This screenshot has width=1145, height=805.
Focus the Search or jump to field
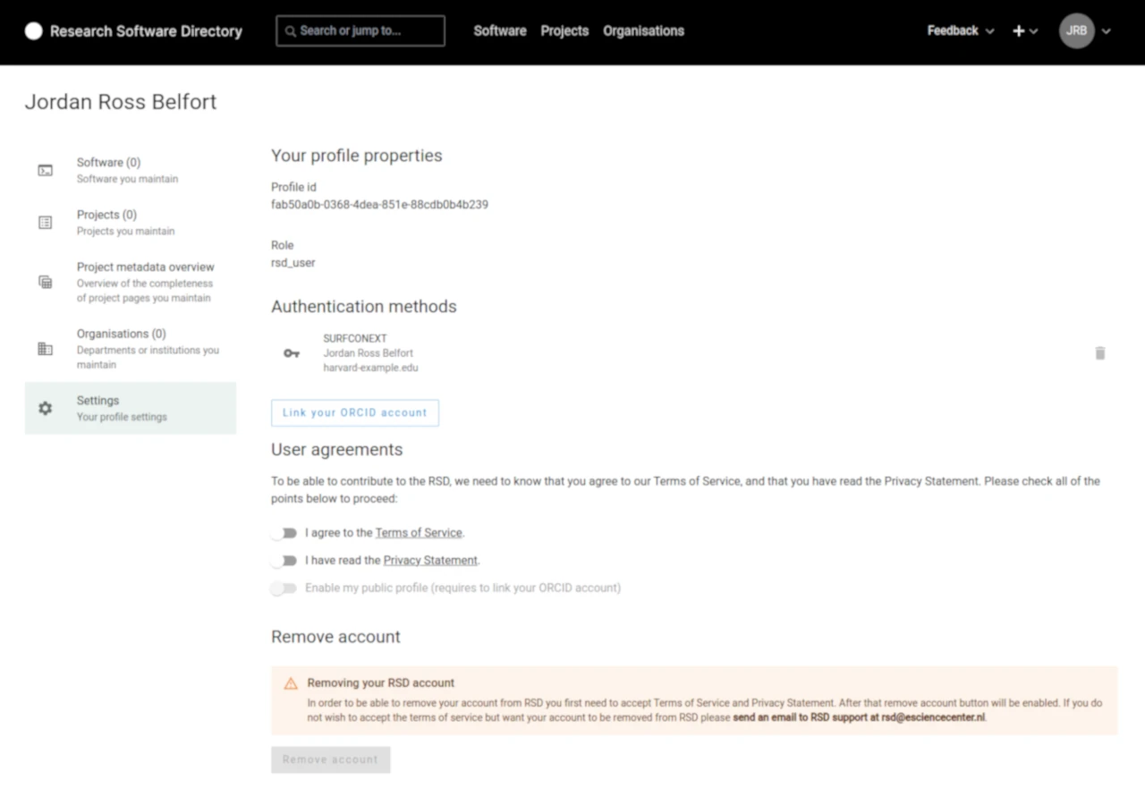360,31
